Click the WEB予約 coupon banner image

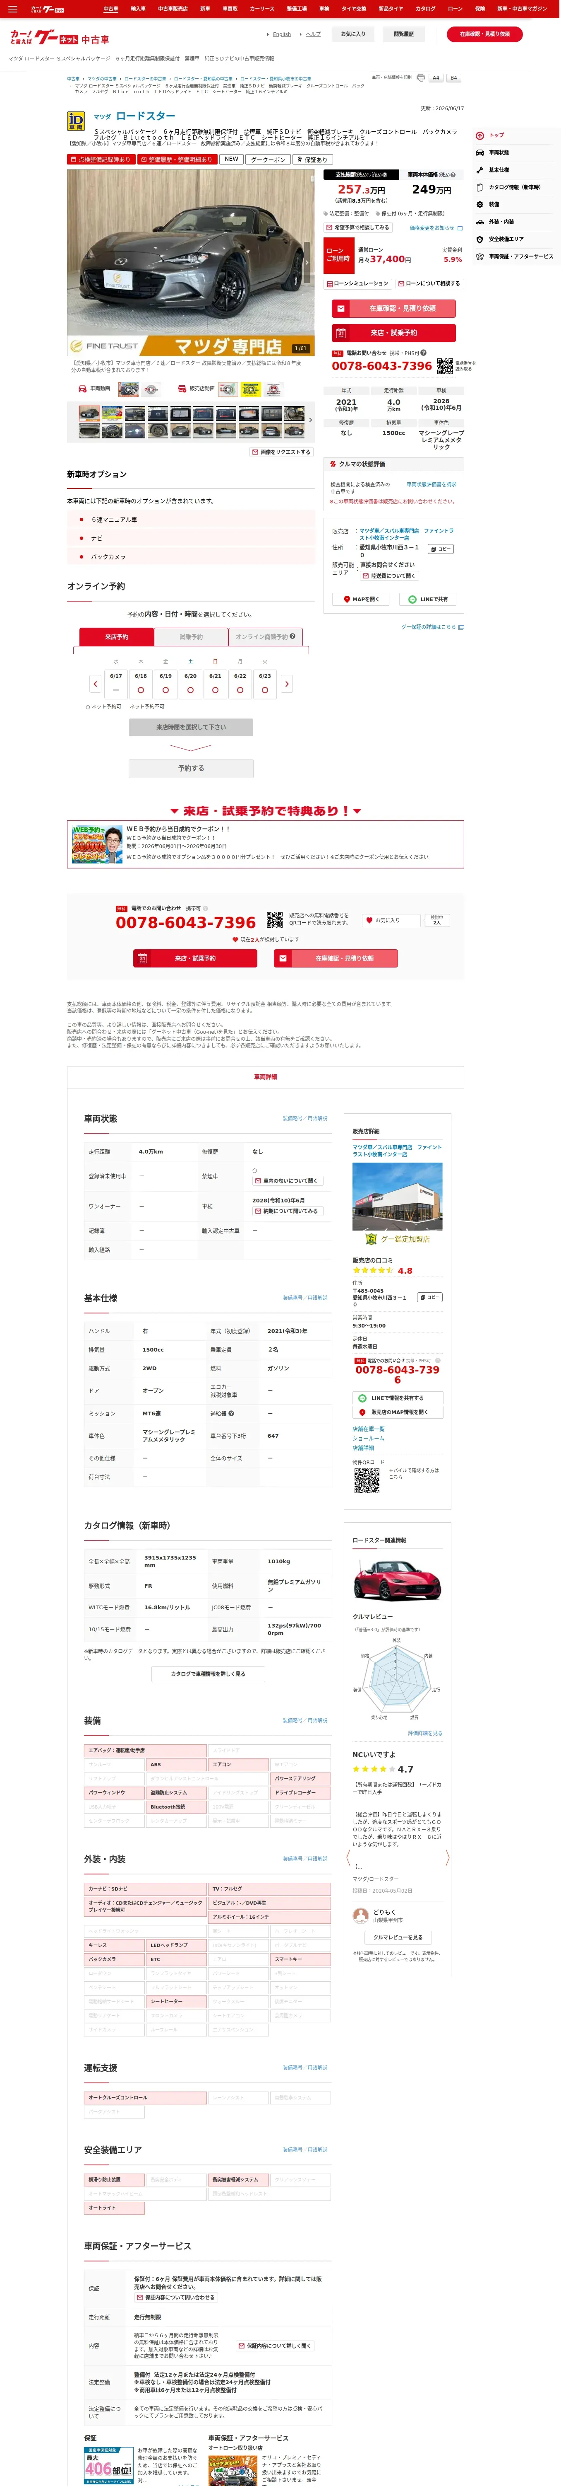point(96,844)
